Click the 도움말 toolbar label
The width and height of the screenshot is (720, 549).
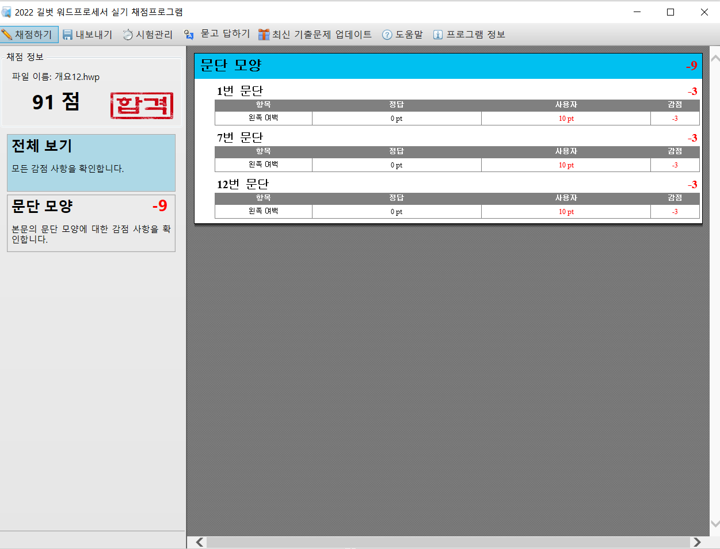coord(409,35)
